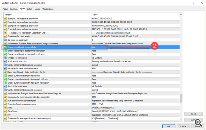
Task: Click the enum icon beside 'Min delay for same notification (sec)'
Action: tap(5, 69)
